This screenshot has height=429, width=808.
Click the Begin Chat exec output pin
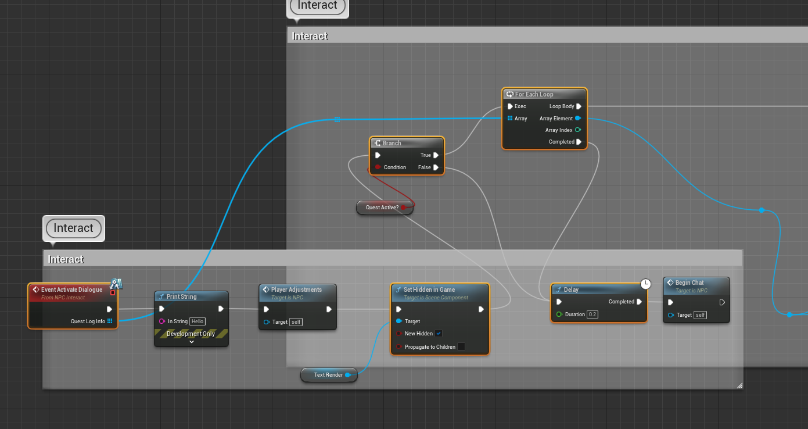pos(722,302)
